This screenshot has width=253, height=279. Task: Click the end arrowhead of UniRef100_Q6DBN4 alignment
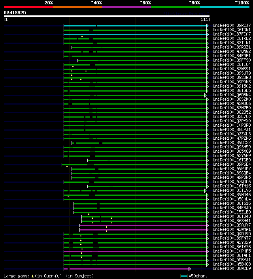pos(206,95)
